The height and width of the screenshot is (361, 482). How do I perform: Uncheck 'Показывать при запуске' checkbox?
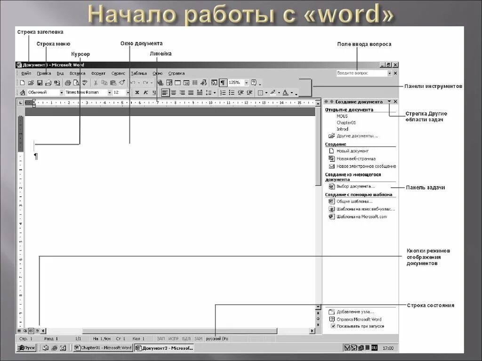pyautogui.click(x=333, y=326)
